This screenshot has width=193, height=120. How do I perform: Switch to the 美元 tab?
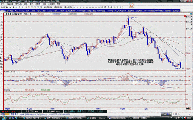[x=16, y=11]
